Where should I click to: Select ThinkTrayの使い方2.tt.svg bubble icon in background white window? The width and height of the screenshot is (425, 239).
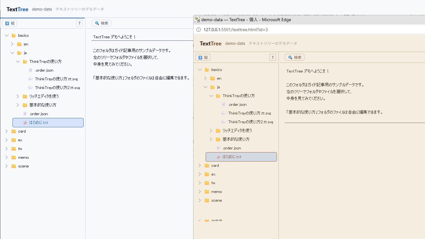click(30, 88)
